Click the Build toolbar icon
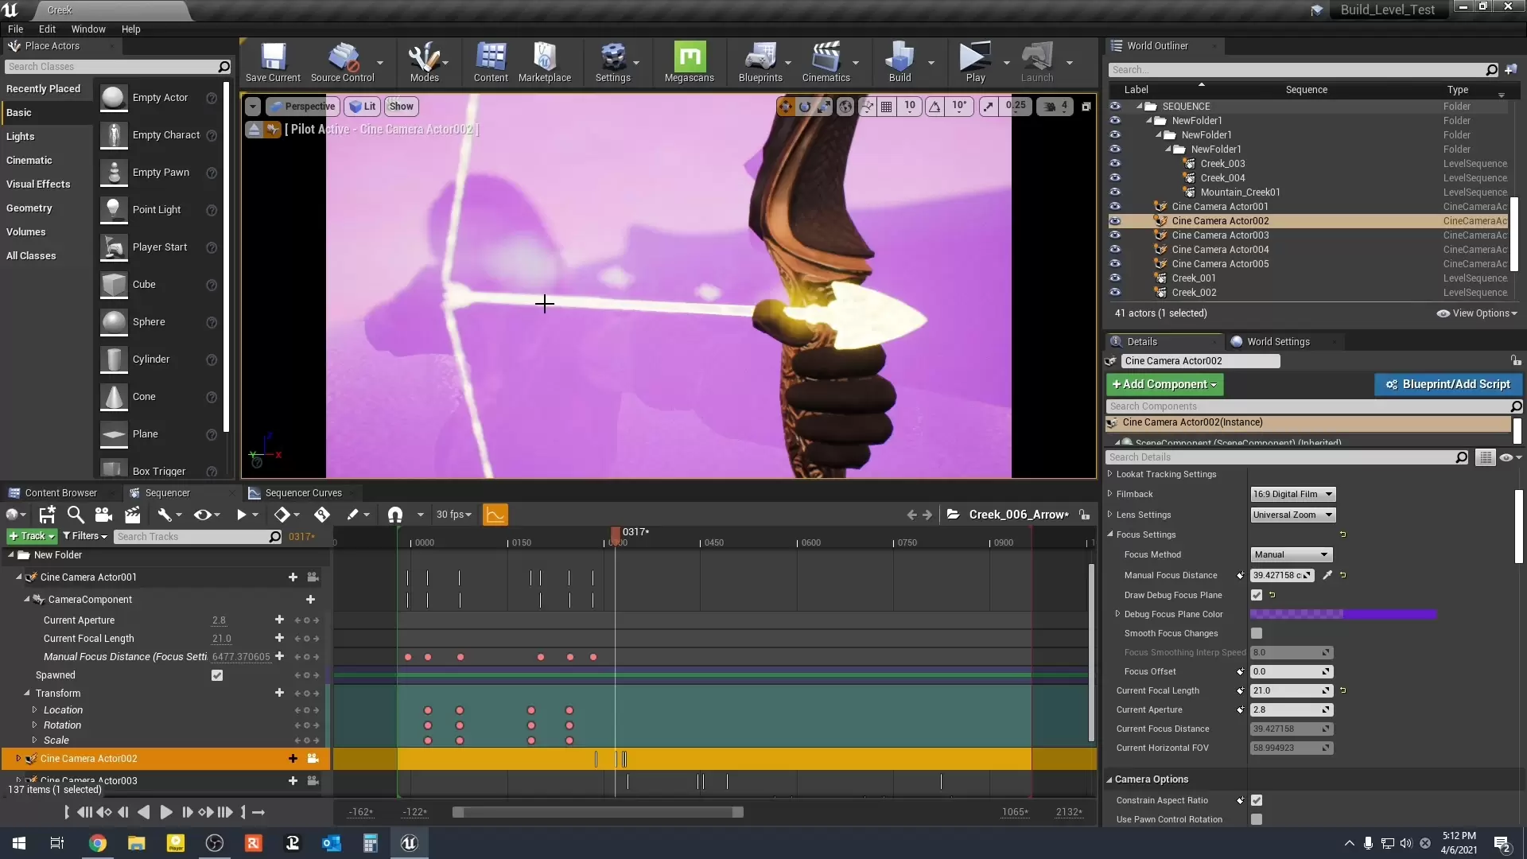 point(899,62)
